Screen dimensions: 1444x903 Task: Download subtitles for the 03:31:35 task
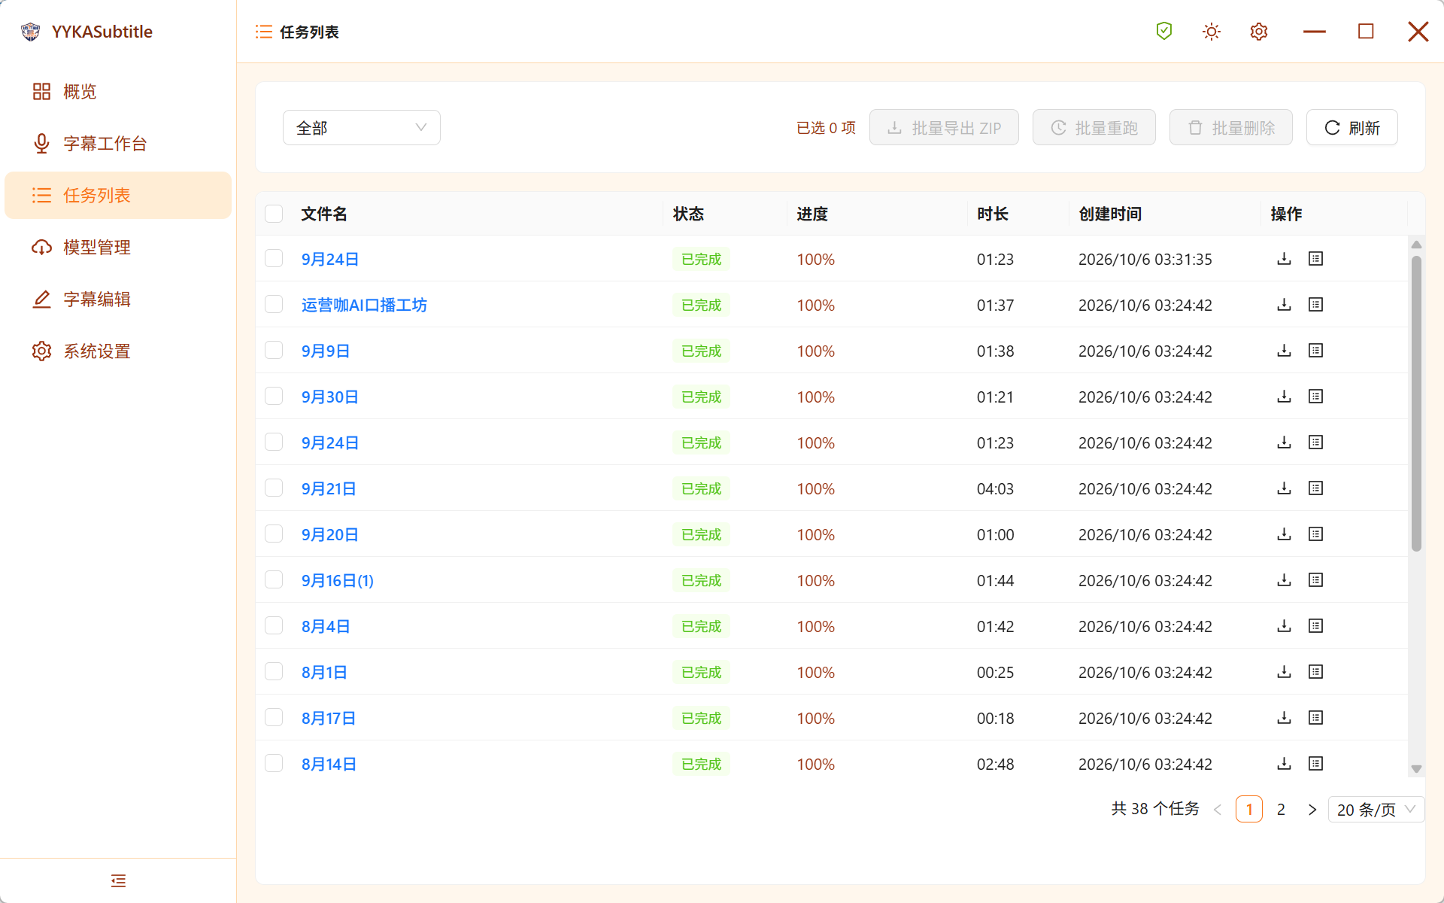click(x=1284, y=259)
